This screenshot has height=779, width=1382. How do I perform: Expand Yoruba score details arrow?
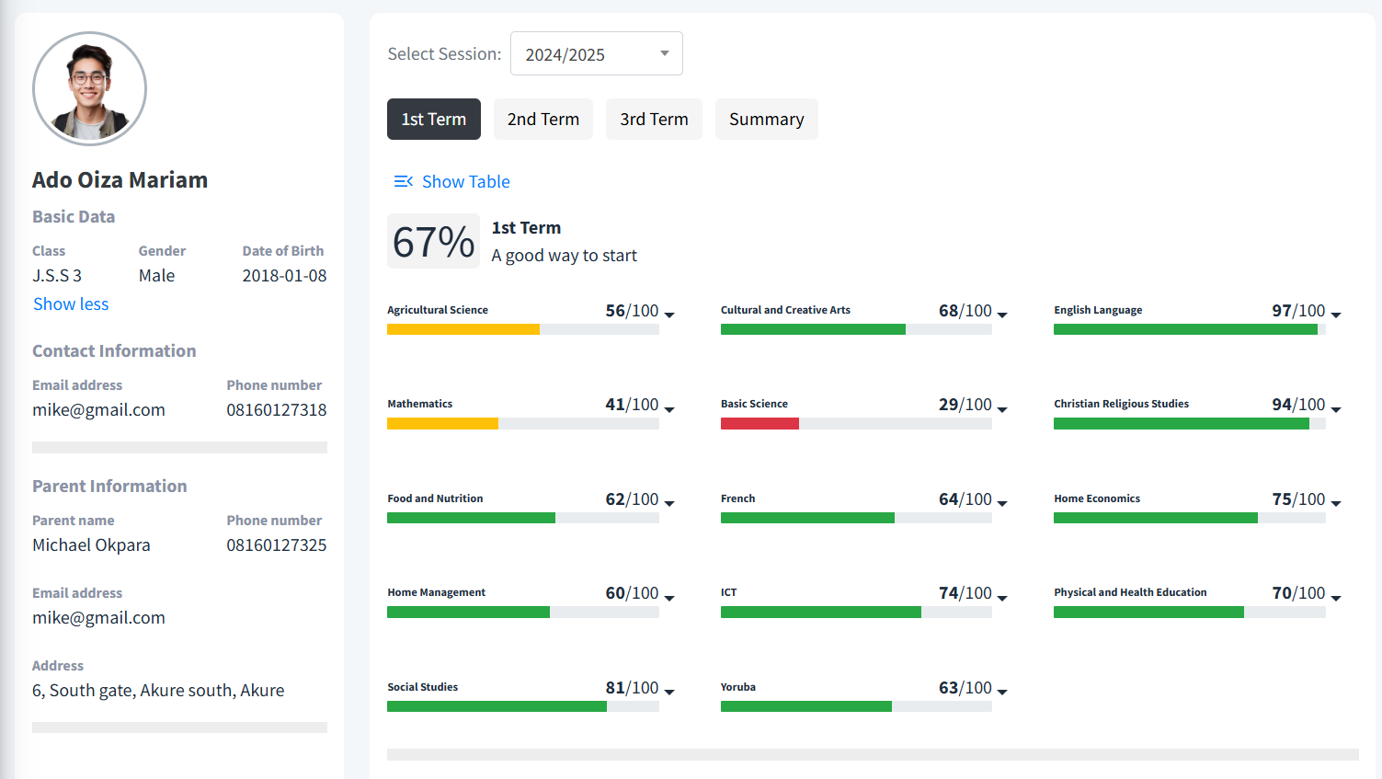click(x=1002, y=692)
